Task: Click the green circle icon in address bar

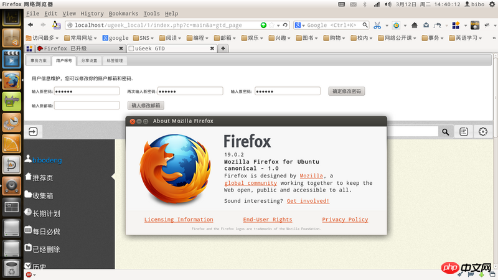Action: coord(263,25)
